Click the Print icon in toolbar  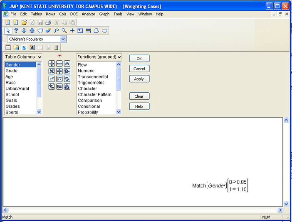(48, 22)
